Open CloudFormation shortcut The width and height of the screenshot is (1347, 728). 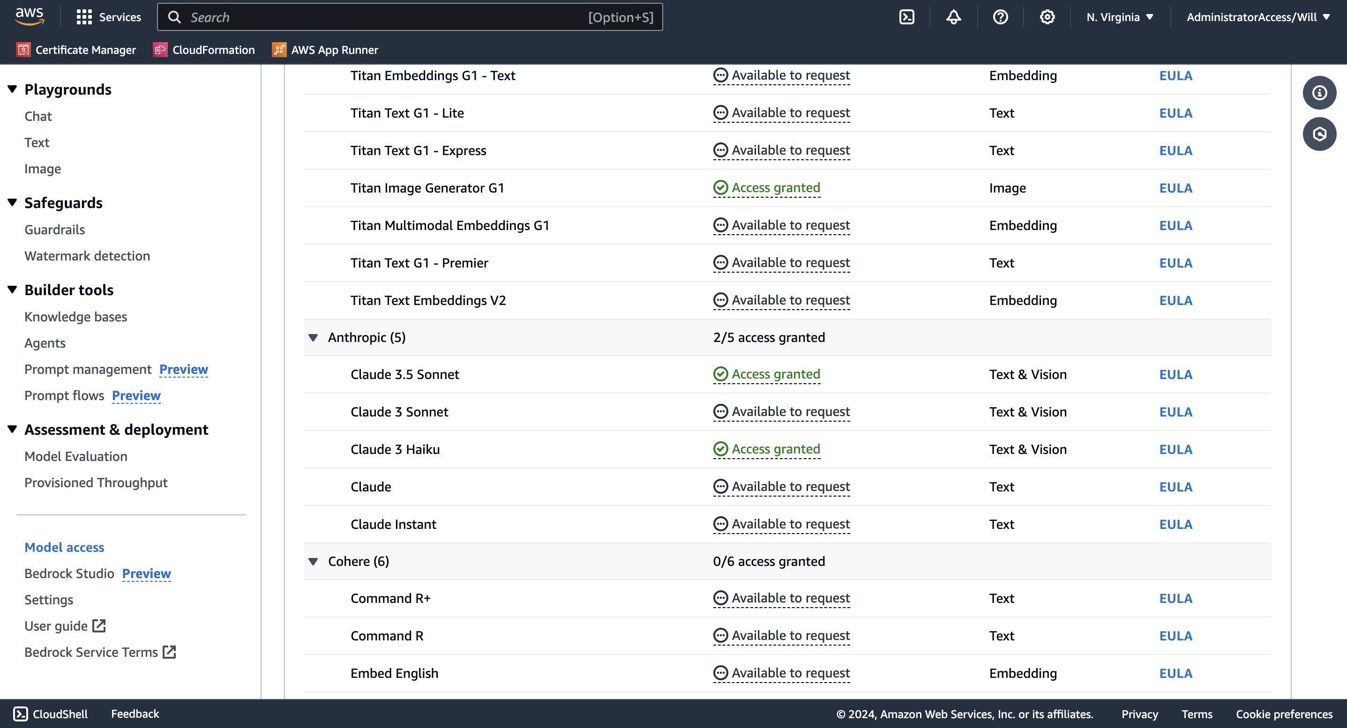[204, 50]
